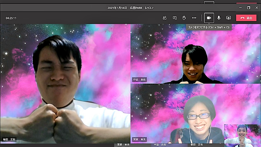Show the participants panel
Image resolution: width=261 pixels, height=147 pixels.
(x=165, y=18)
